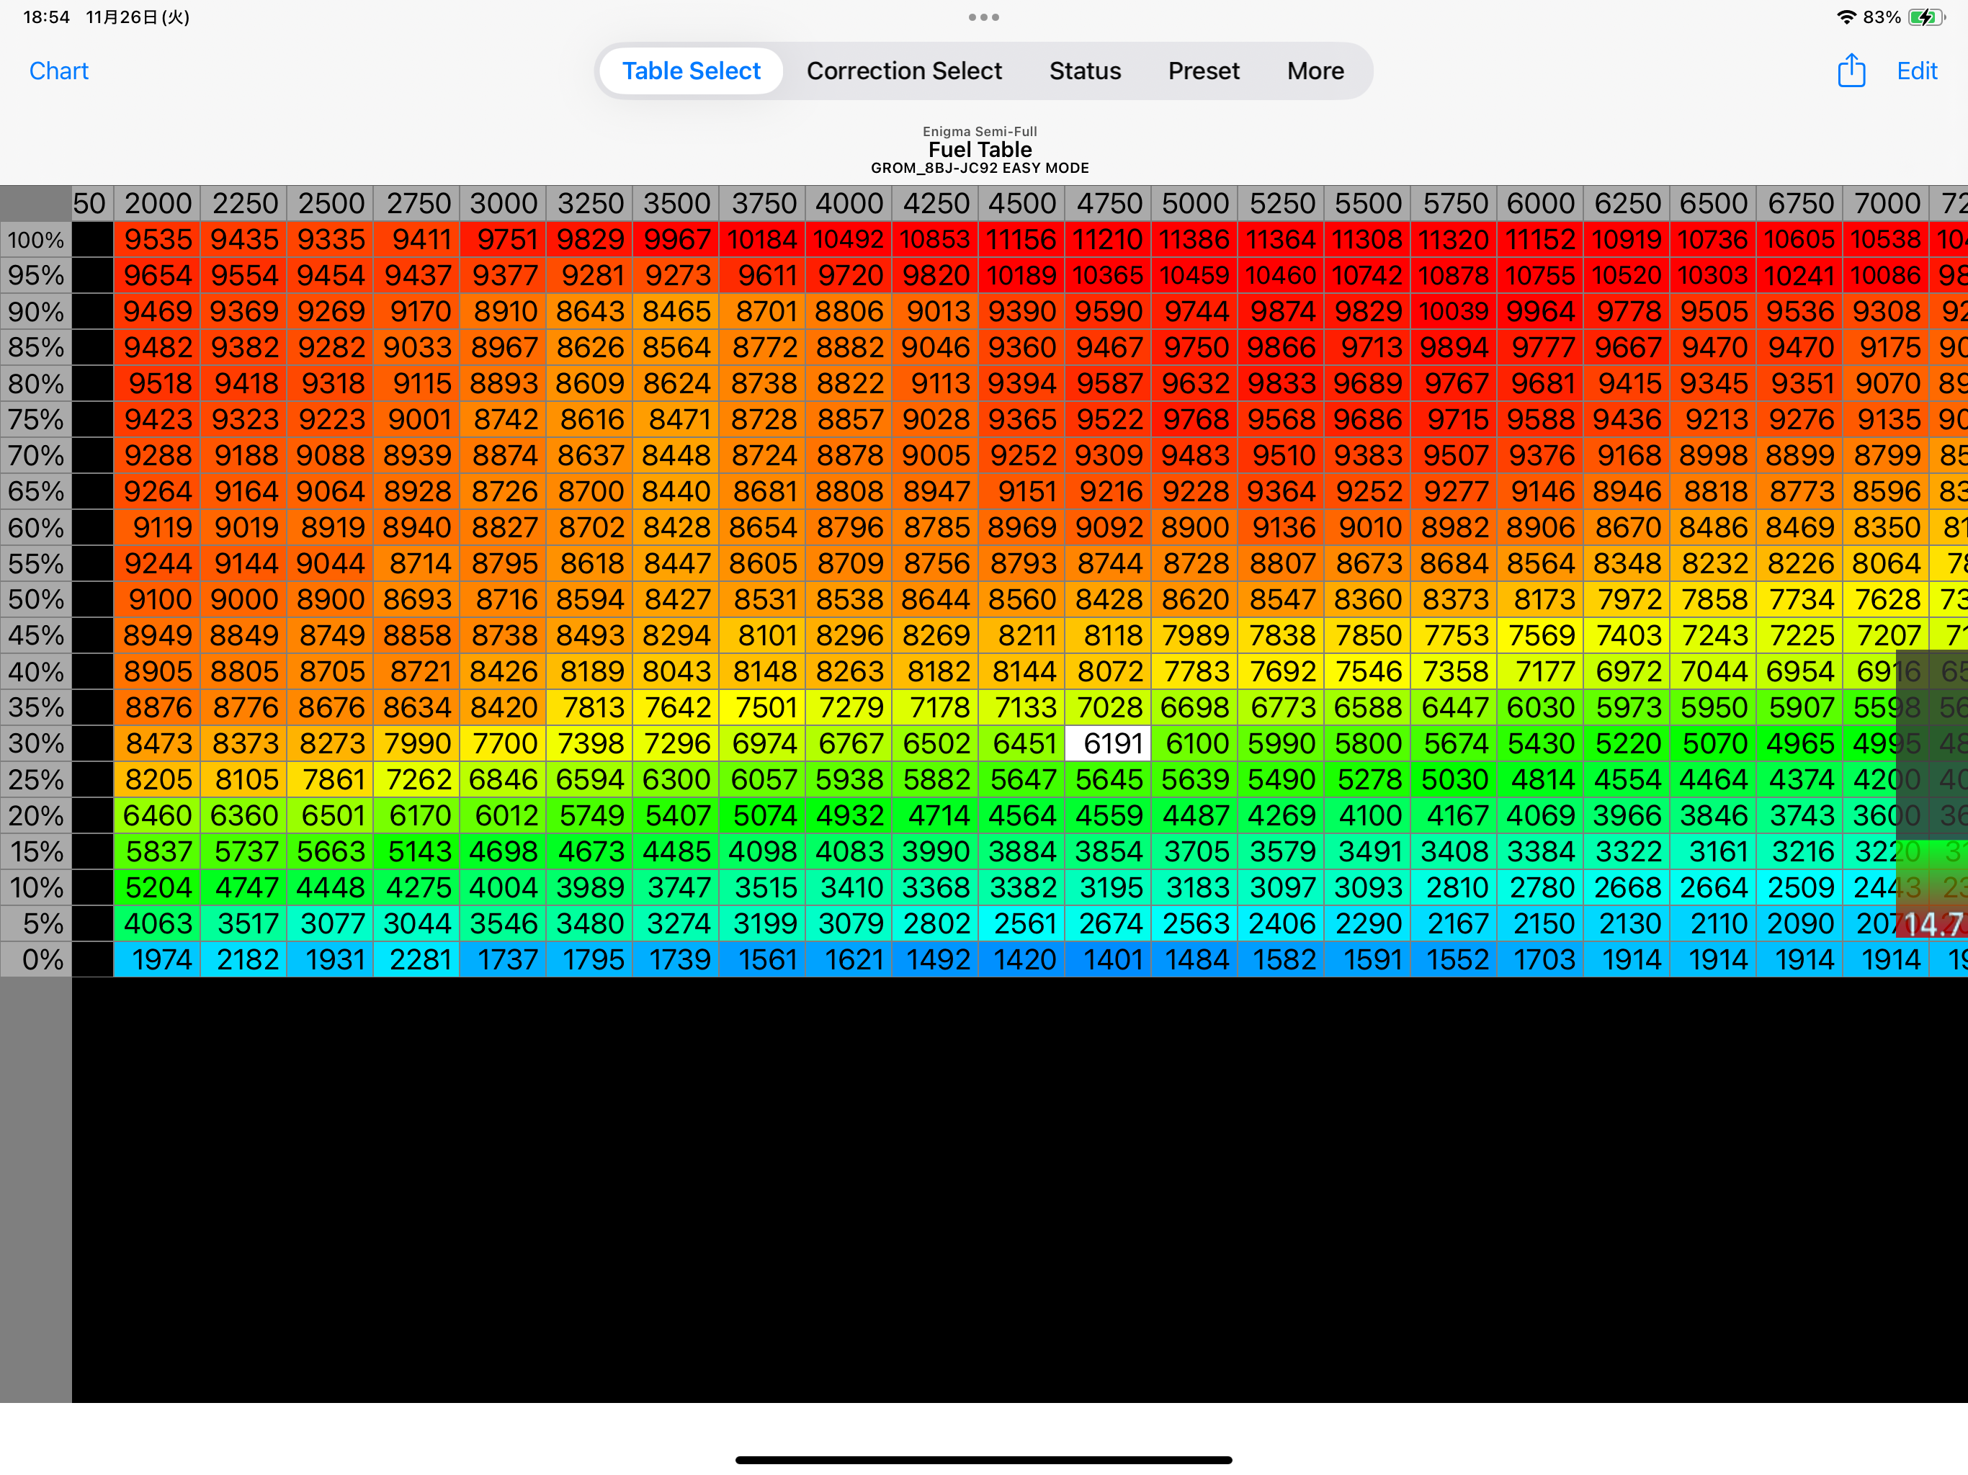The width and height of the screenshot is (1968, 1475).
Task: Tap the share icon in top bar
Action: click(x=1851, y=71)
